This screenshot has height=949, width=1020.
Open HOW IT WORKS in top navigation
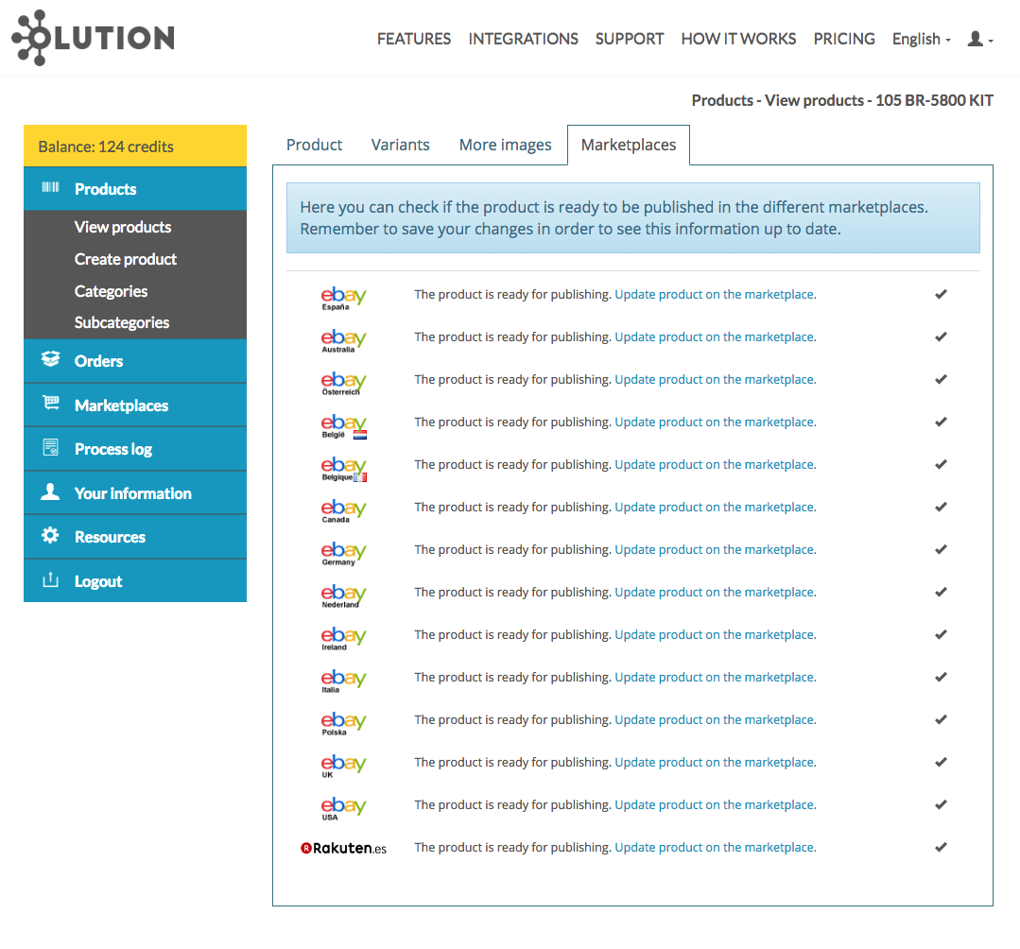click(x=738, y=39)
